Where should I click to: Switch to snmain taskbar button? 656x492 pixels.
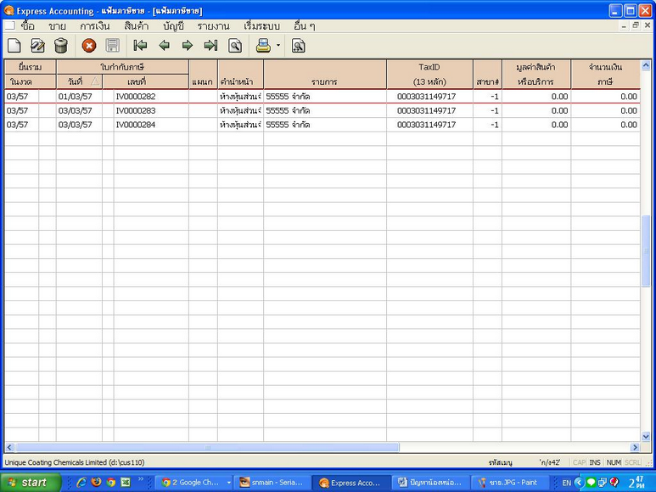272,483
